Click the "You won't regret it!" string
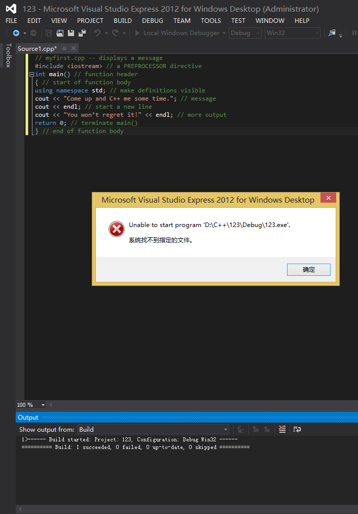Image resolution: width=358 pixels, height=514 pixels. [102, 115]
